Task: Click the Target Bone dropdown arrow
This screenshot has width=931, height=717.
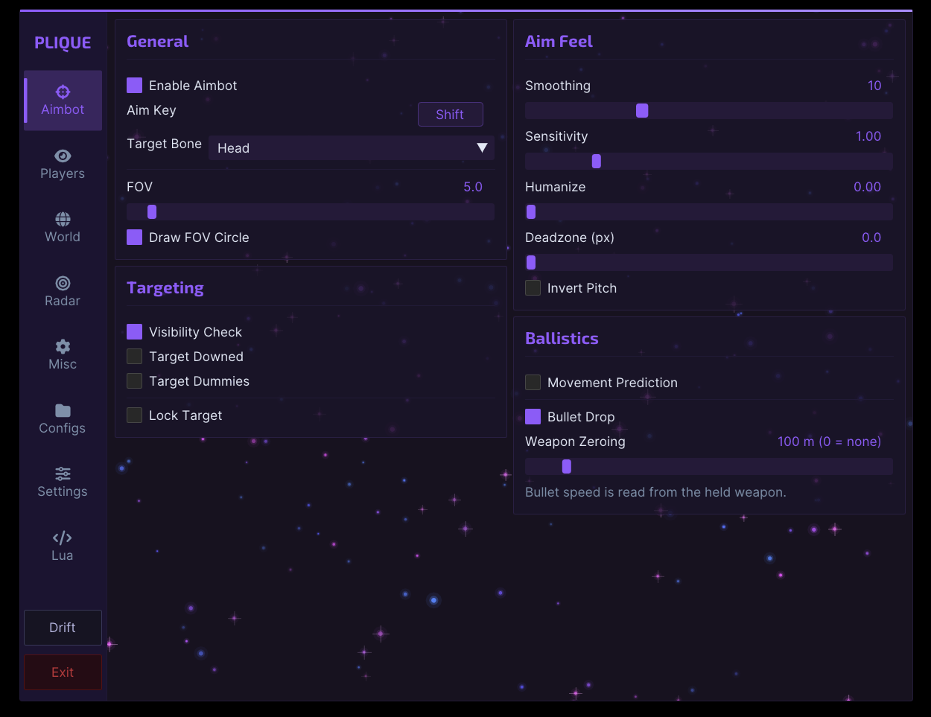Action: [482, 147]
